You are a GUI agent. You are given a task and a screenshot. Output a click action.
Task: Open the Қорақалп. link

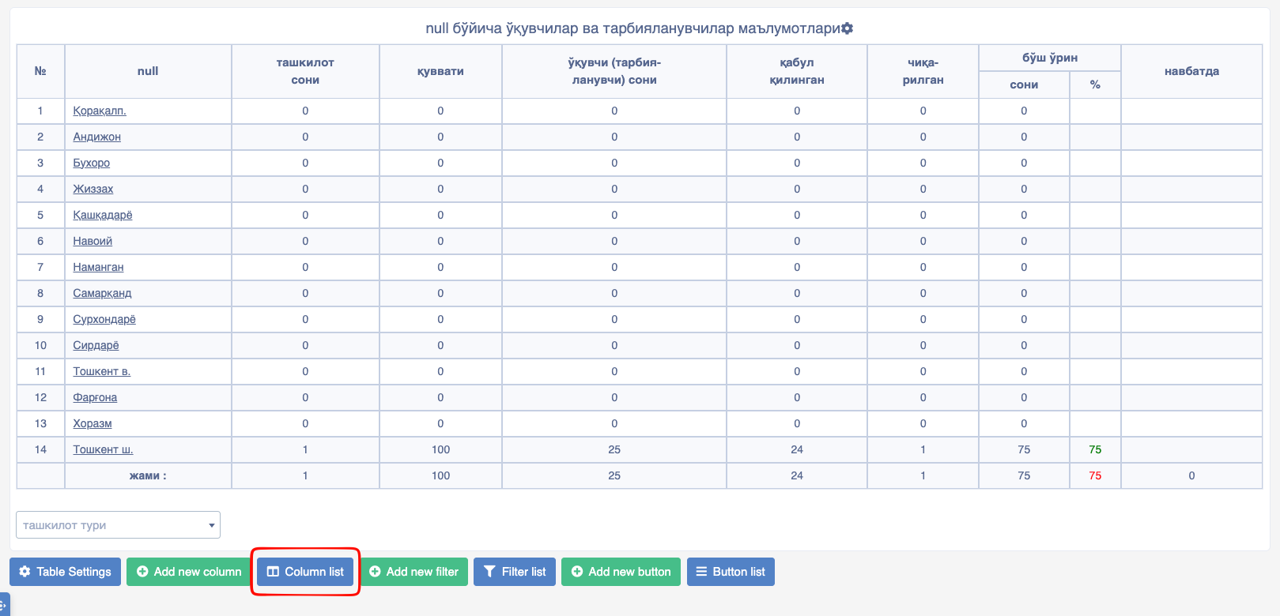[x=100, y=111]
